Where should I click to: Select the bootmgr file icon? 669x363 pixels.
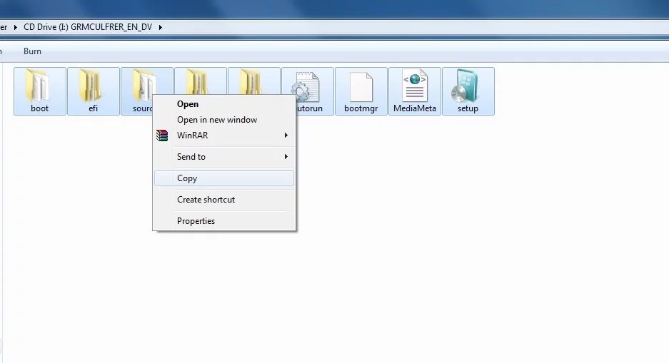pyautogui.click(x=361, y=86)
